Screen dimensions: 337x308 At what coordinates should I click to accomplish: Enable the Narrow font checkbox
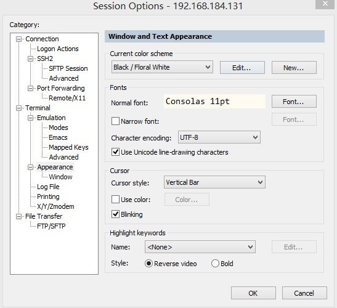[x=115, y=121]
